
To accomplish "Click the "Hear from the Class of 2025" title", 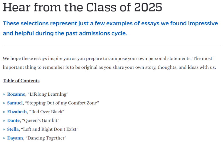I will (x=82, y=7).
